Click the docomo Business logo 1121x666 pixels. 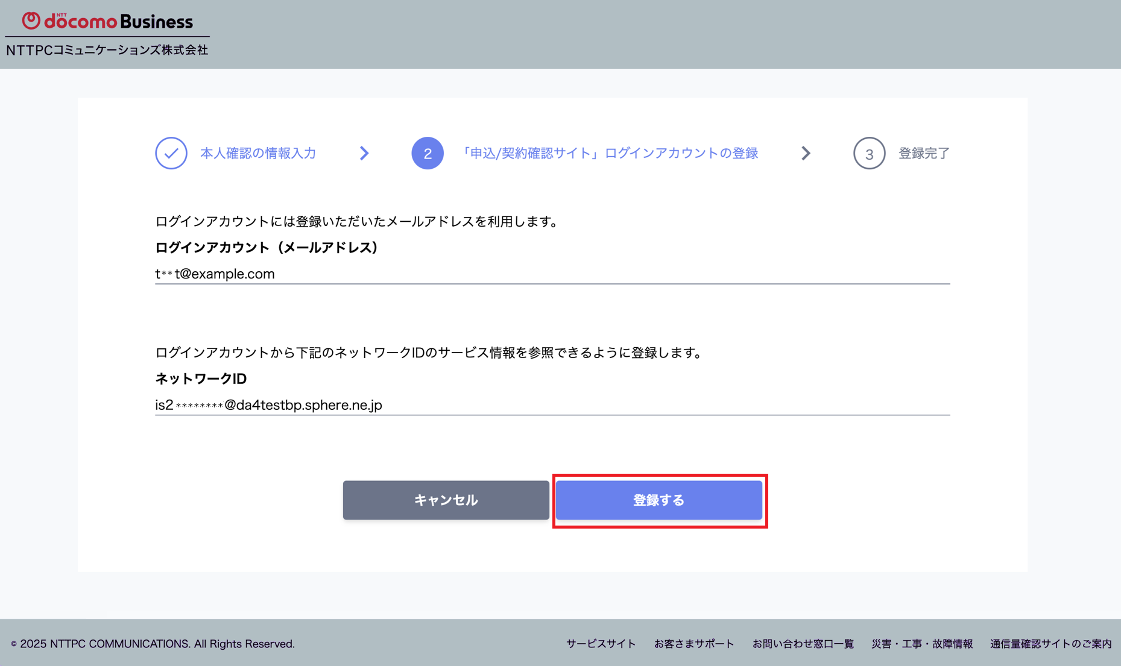click(x=107, y=21)
